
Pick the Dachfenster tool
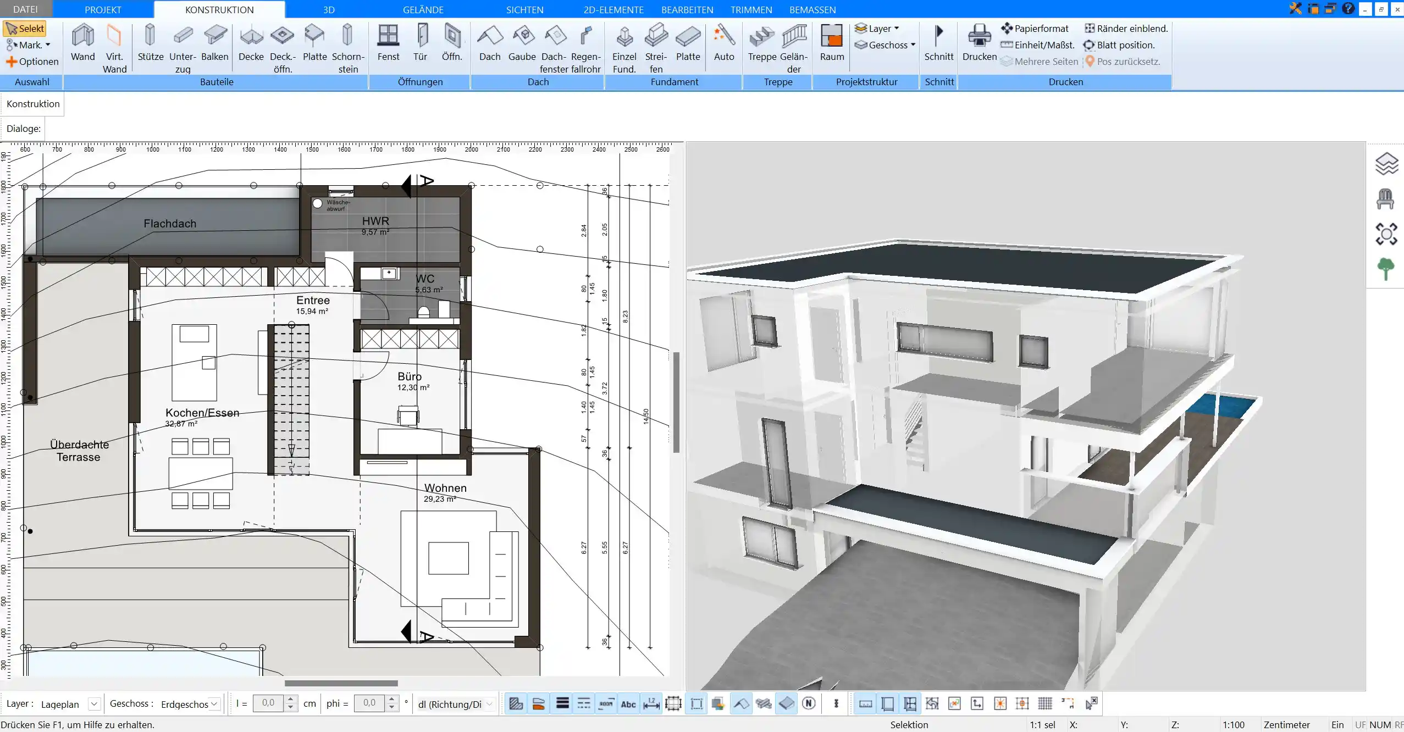554,48
